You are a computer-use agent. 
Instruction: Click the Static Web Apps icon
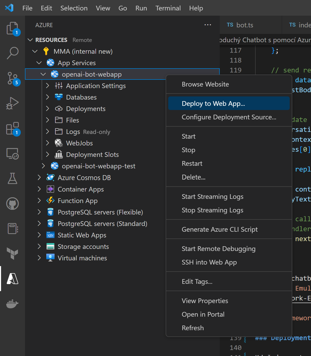pyautogui.click(x=50, y=235)
